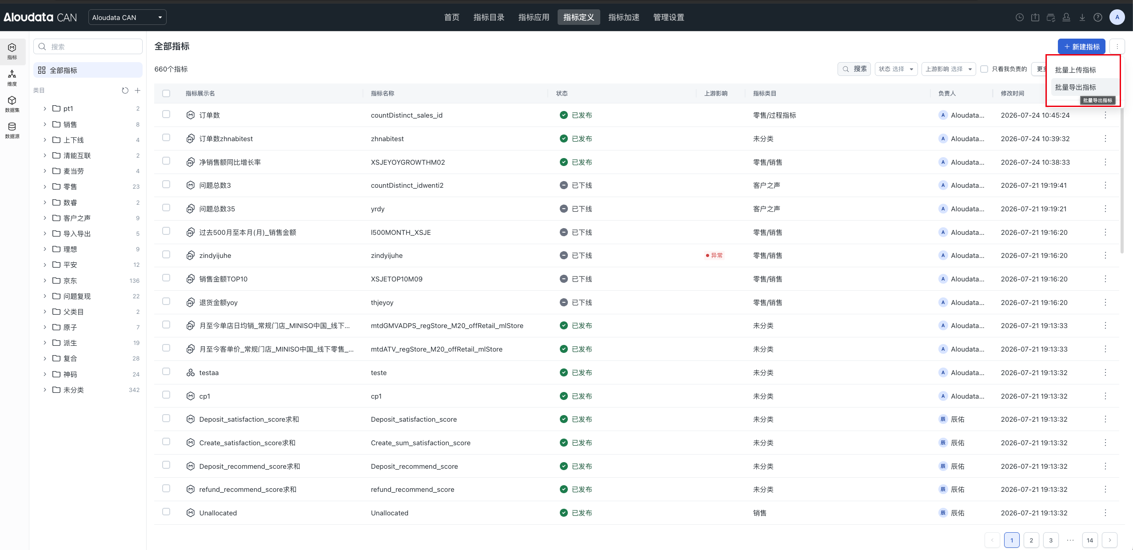Click the share/export icon in the top bar

pyautogui.click(x=1035, y=17)
